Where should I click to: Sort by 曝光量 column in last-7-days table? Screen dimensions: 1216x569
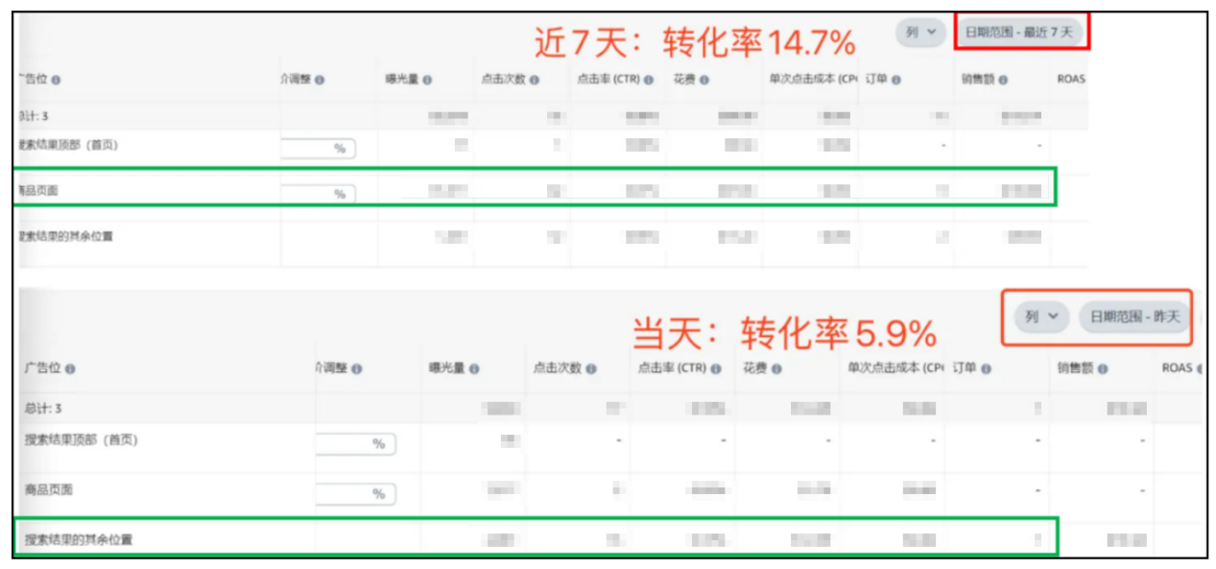(403, 81)
